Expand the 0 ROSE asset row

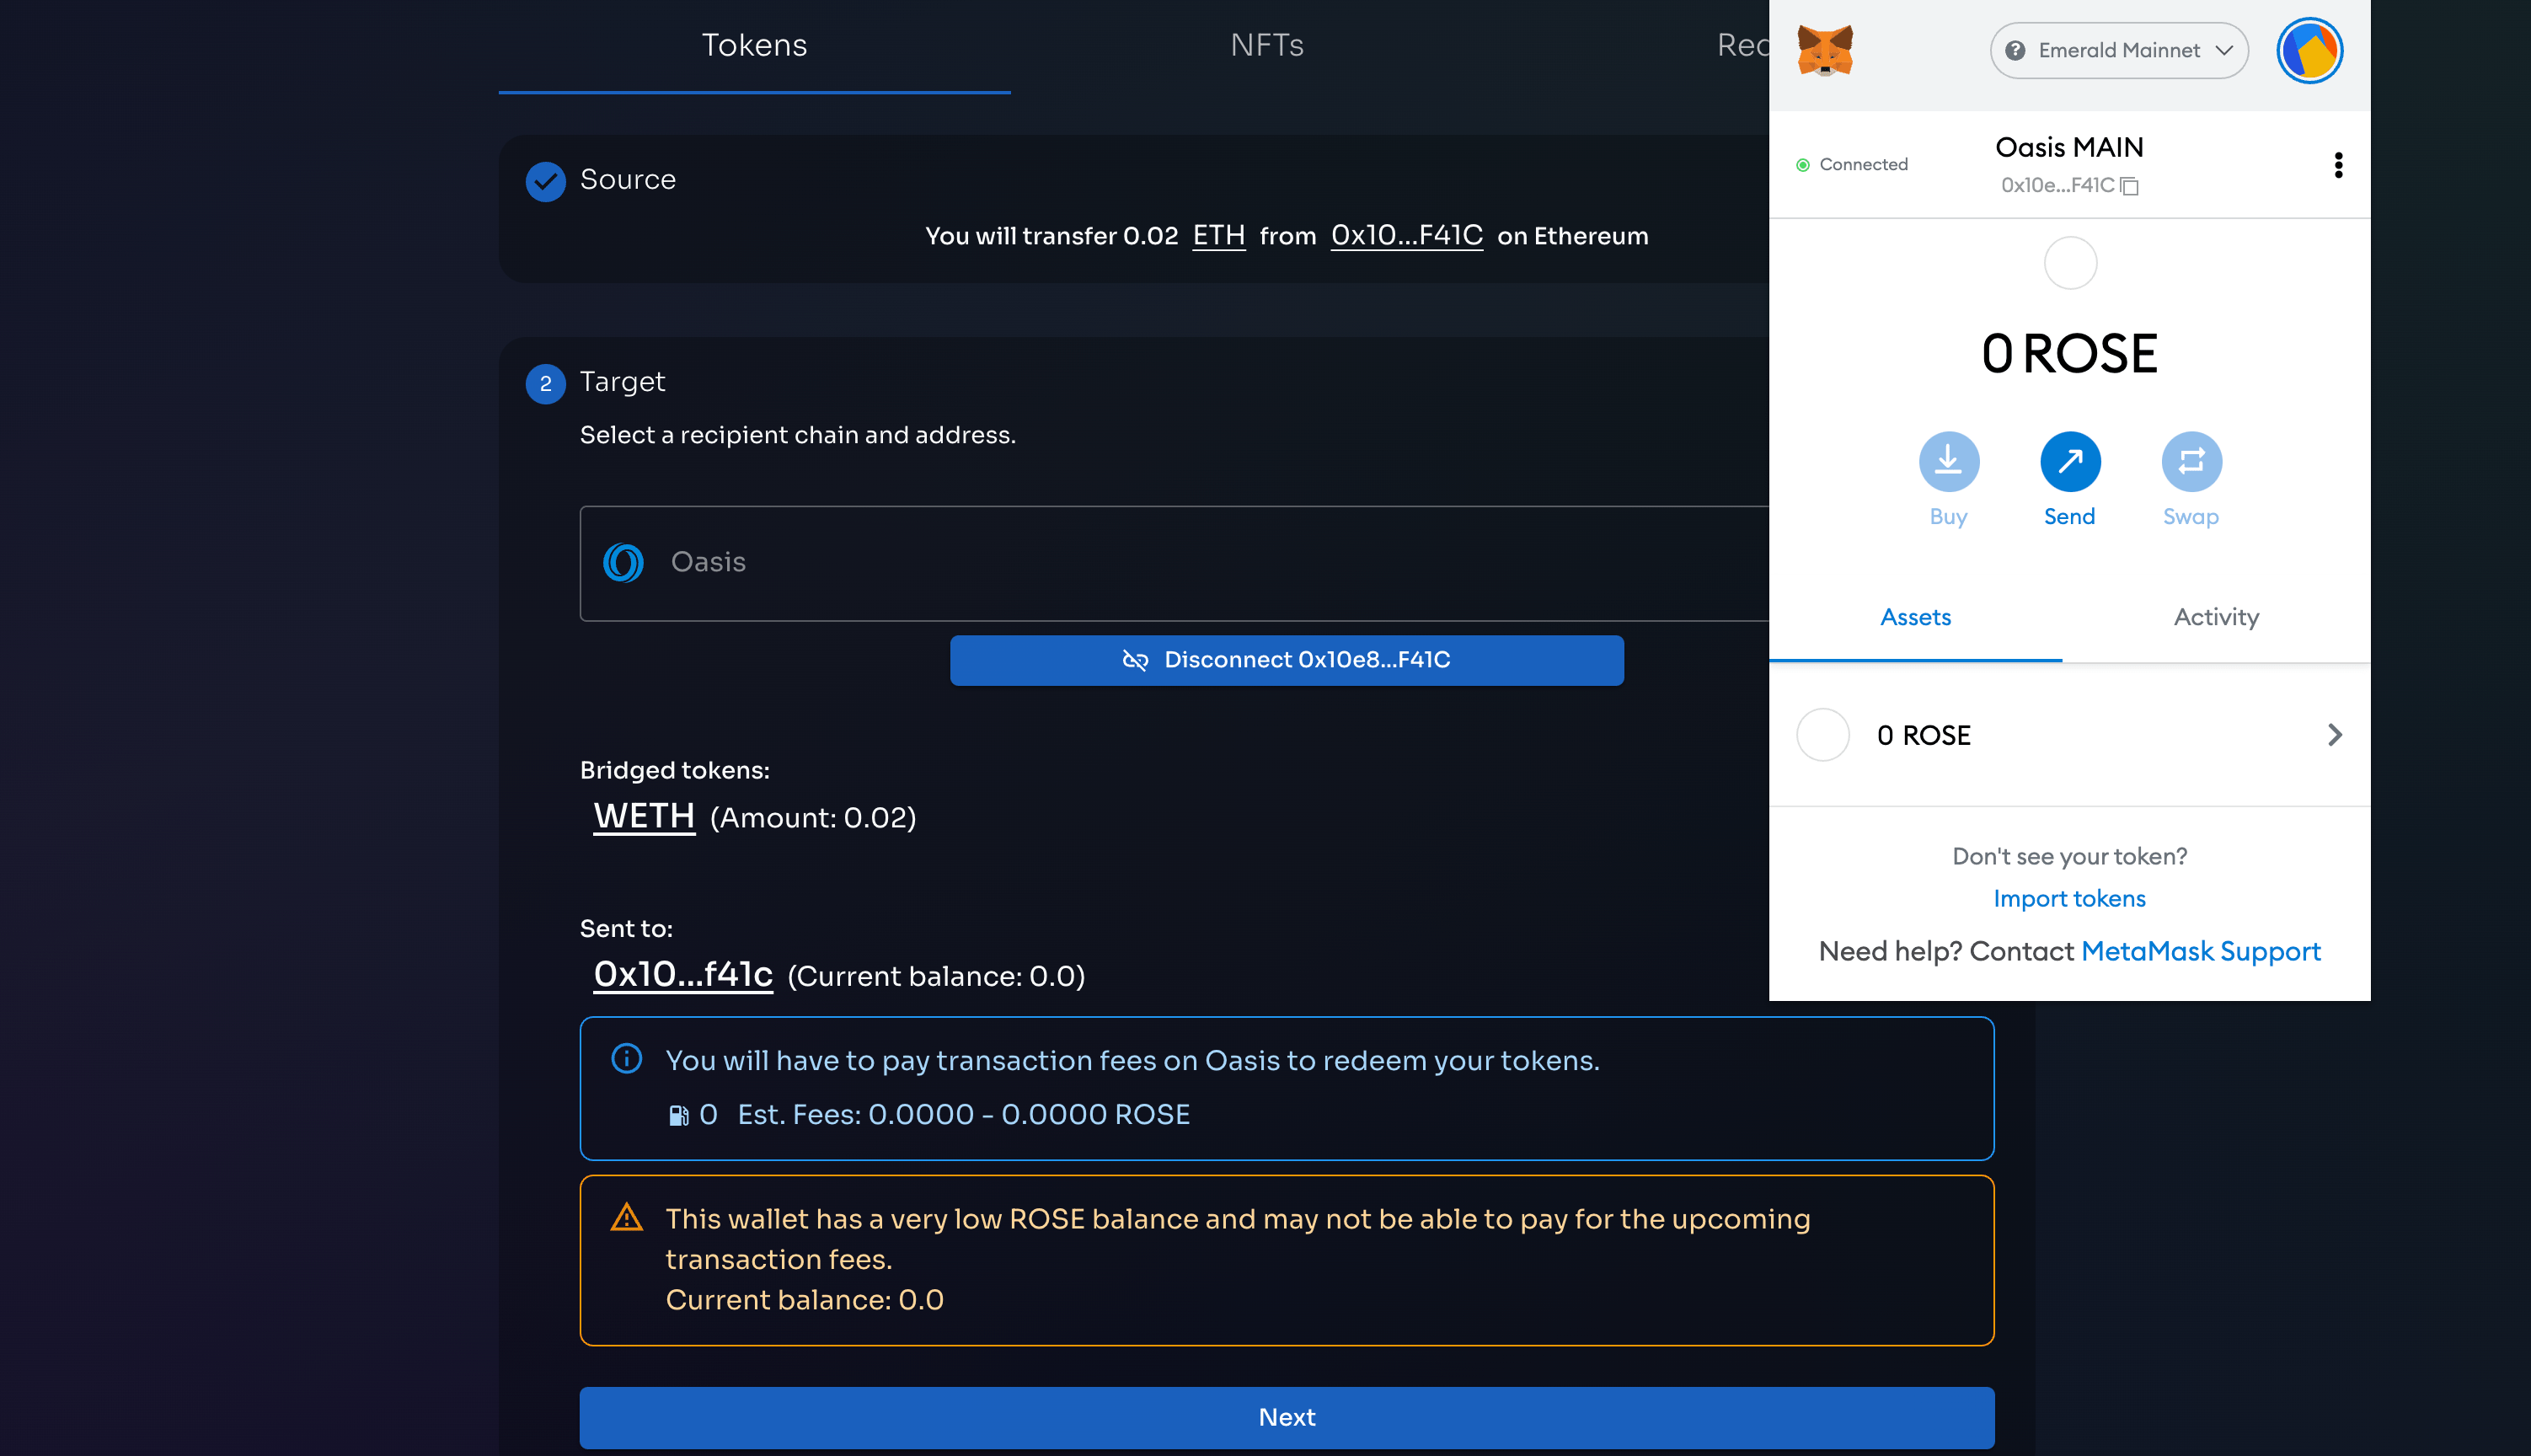coord(2069,735)
